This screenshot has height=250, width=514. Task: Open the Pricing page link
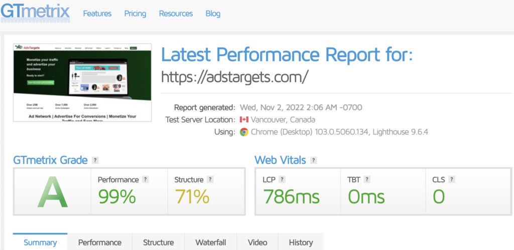click(135, 14)
